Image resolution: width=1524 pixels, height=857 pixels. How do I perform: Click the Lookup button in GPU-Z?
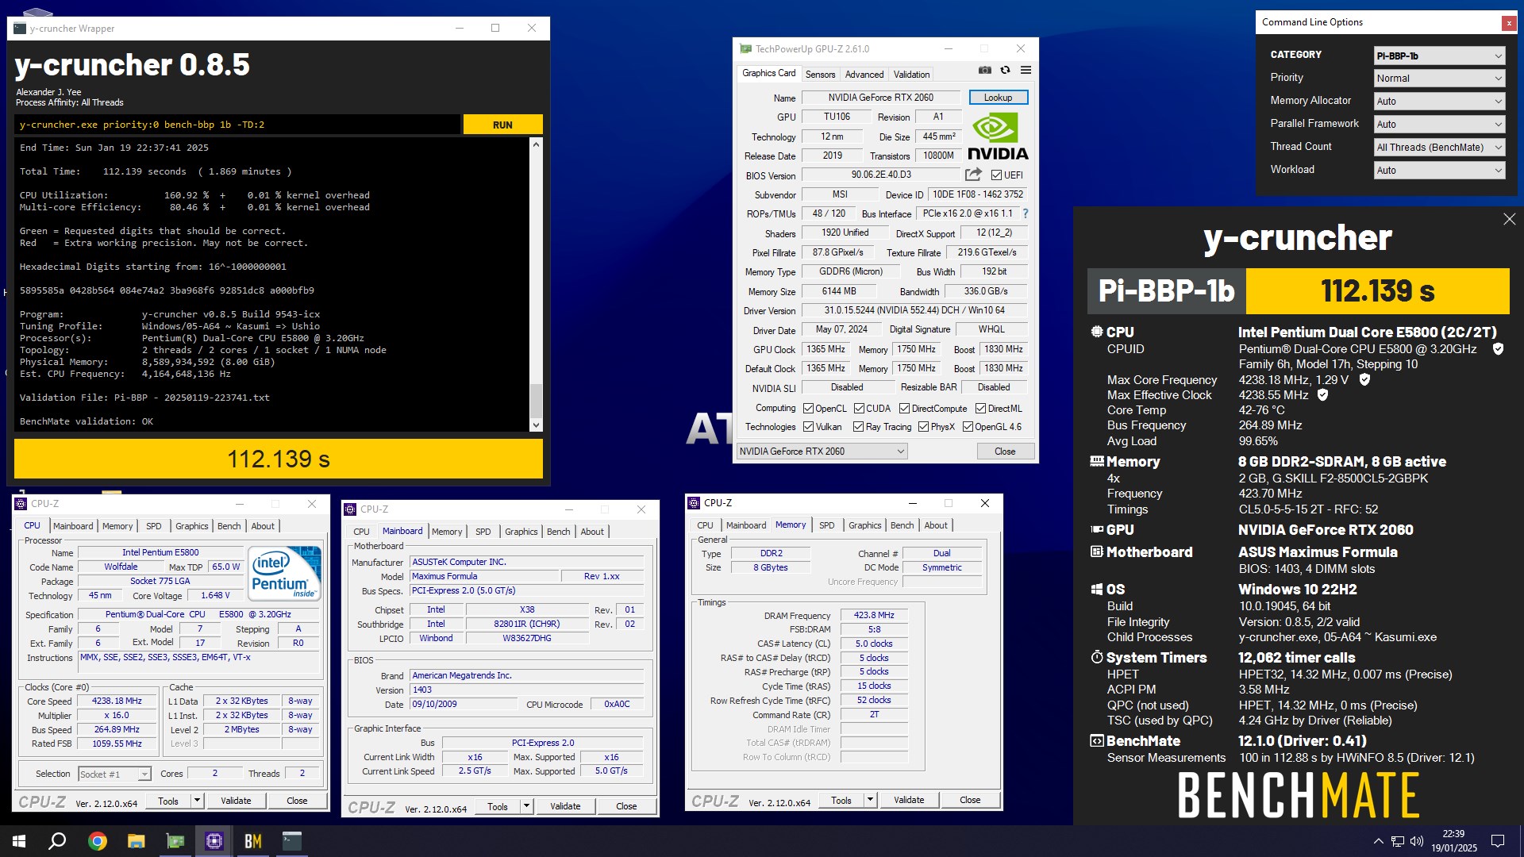point(998,98)
